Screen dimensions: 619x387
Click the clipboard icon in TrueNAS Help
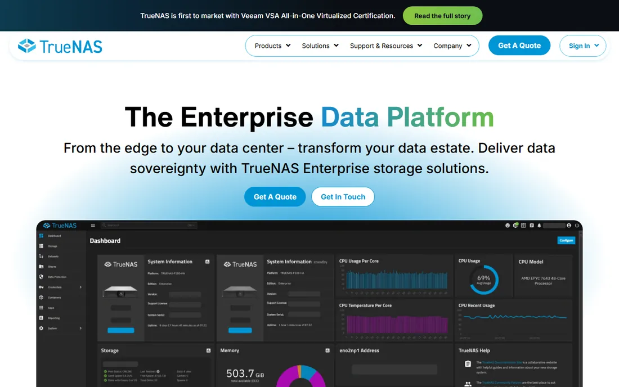(468, 364)
